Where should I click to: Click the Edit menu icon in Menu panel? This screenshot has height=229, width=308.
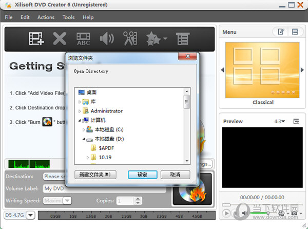(281, 32)
